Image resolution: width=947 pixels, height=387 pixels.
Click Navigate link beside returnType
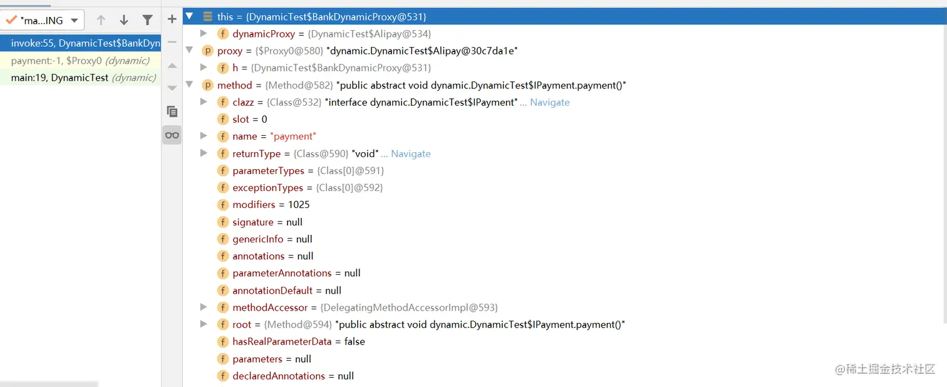(x=410, y=153)
